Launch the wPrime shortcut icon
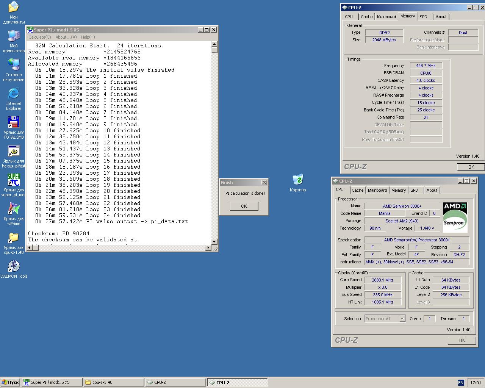The height and width of the screenshot is (388, 485). coord(14,214)
